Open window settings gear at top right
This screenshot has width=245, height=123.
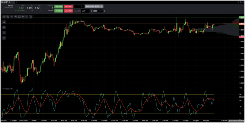coord(241,2)
